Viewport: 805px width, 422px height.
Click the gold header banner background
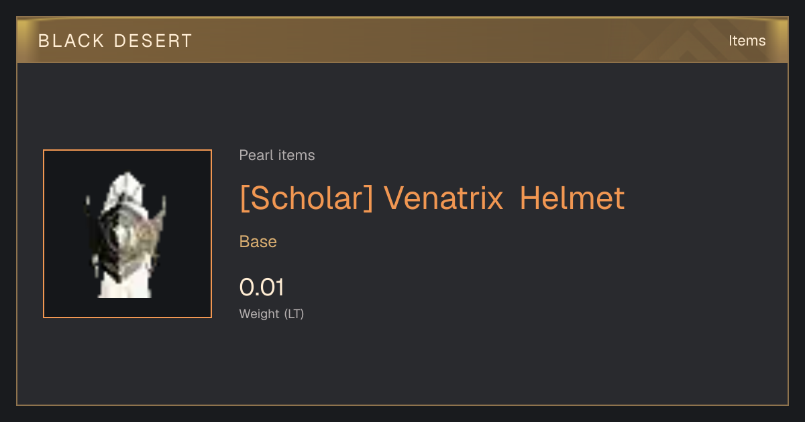[x=402, y=41]
